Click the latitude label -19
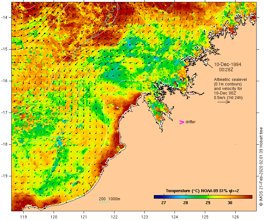265x220 pixels. (5, 176)
